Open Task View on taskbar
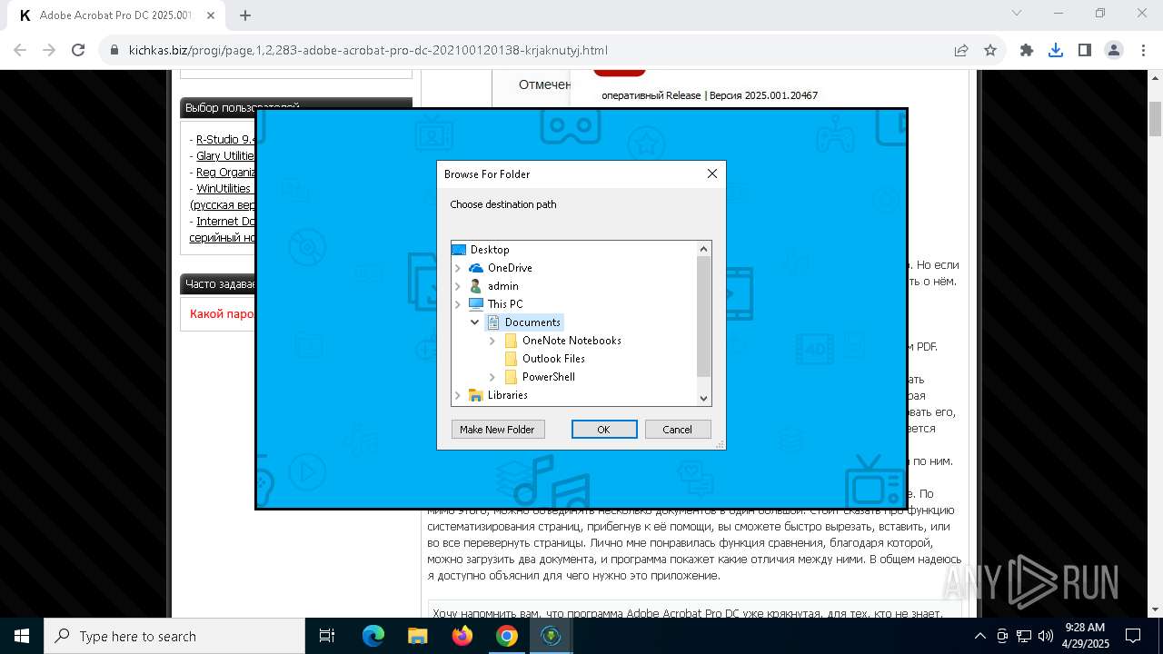The width and height of the screenshot is (1163, 654). (327, 636)
